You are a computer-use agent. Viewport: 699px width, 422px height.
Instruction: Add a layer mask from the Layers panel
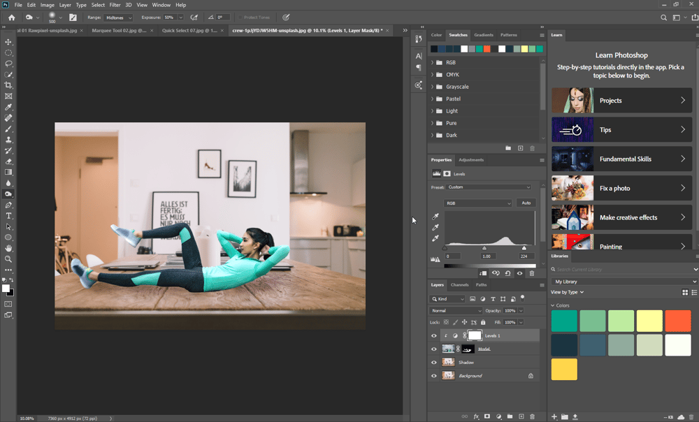[x=487, y=416]
